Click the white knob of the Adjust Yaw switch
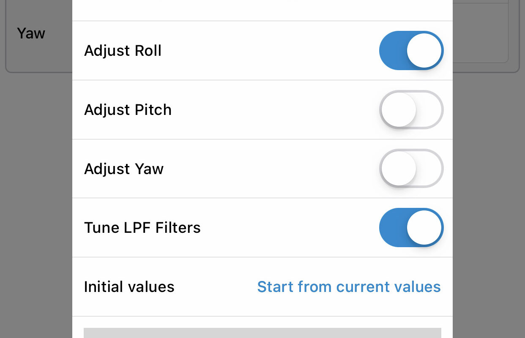 coord(399,169)
